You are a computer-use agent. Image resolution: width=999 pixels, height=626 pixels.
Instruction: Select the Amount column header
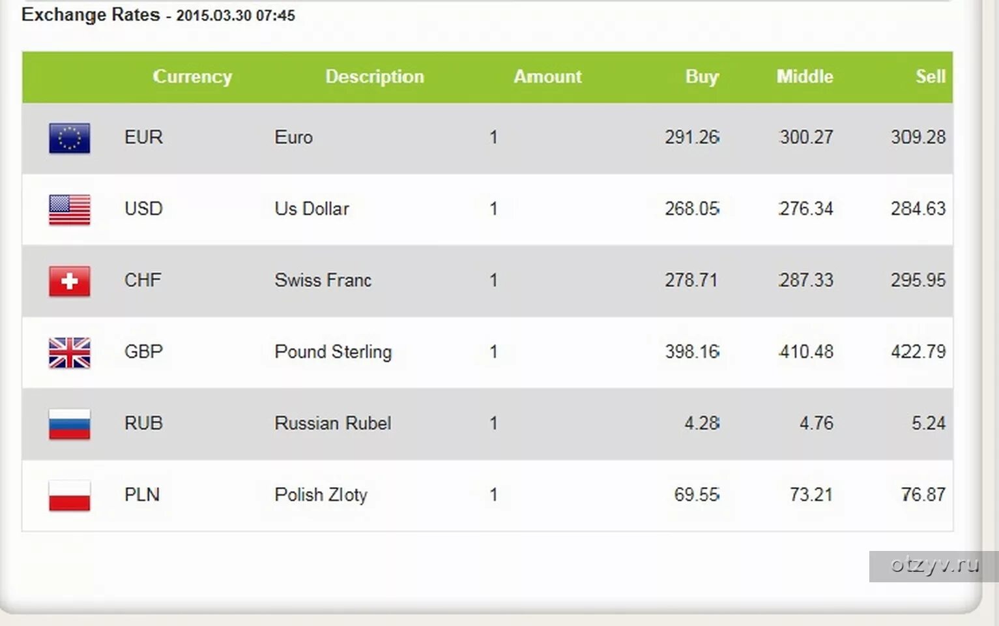(x=547, y=77)
